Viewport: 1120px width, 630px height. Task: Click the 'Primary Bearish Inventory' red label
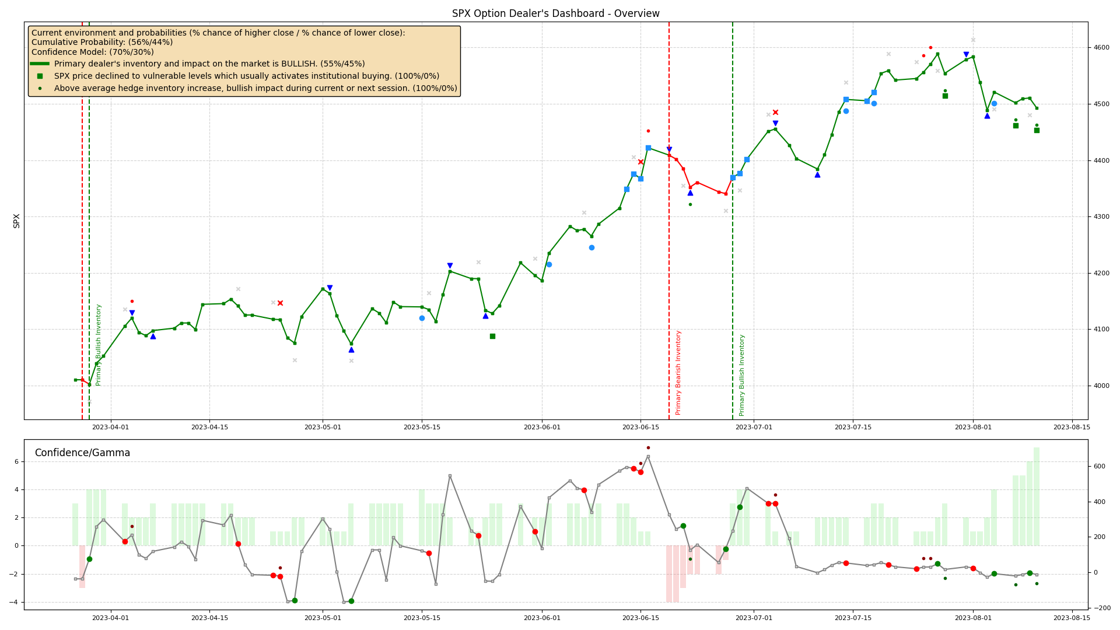(x=678, y=372)
